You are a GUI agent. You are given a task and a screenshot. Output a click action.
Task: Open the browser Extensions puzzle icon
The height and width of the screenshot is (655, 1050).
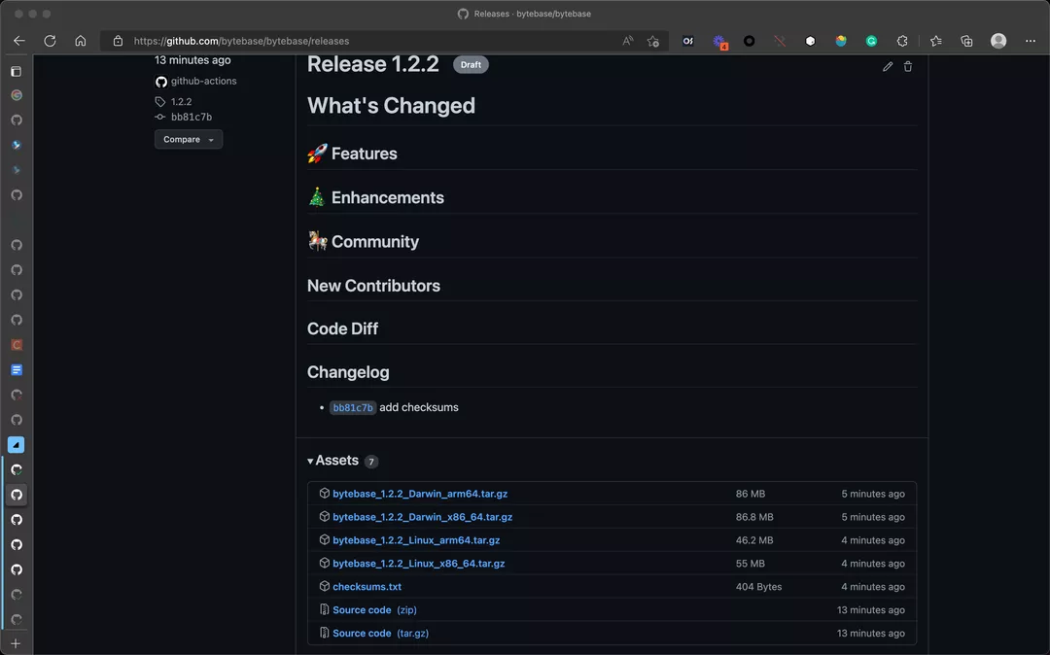[902, 41]
